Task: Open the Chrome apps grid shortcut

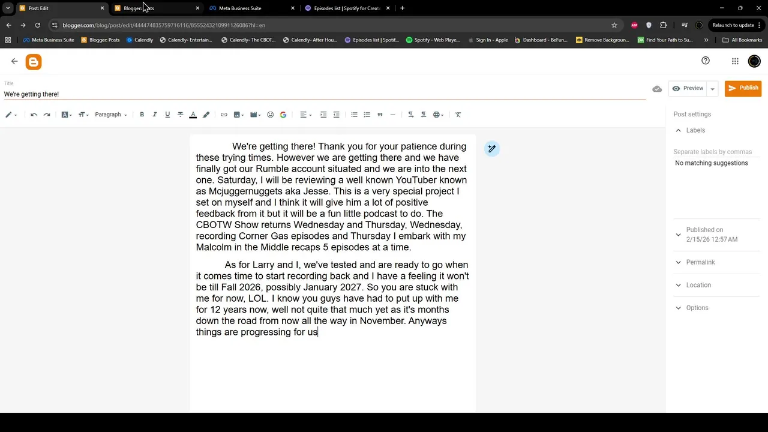Action: pyautogui.click(x=8, y=40)
